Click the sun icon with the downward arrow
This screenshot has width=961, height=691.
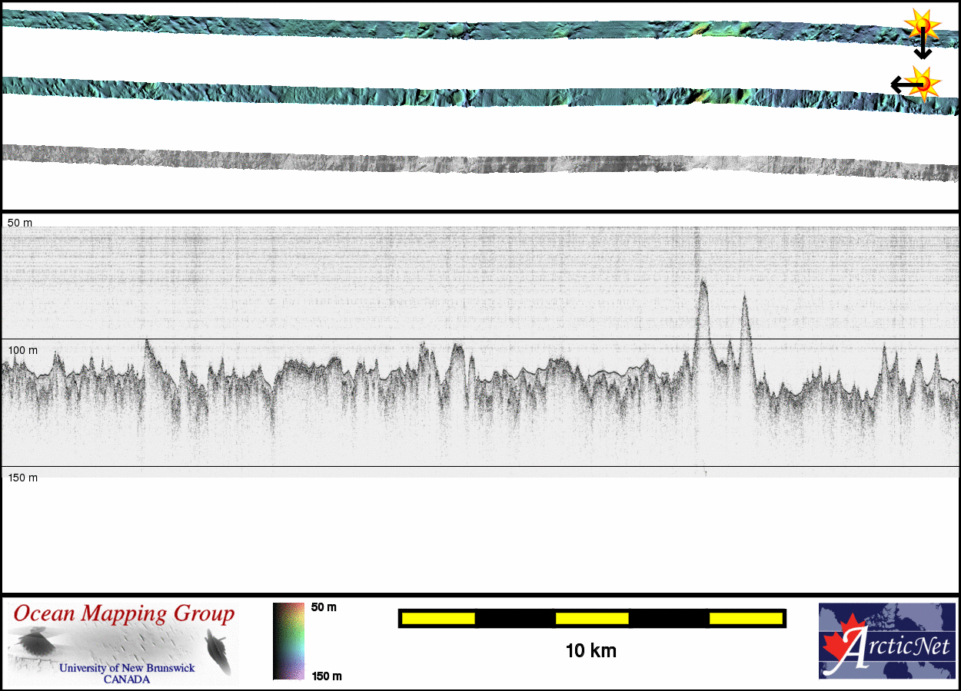click(x=921, y=25)
